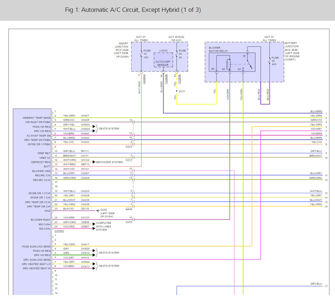Select the AUTOLAMP SENSOR box label
The height and width of the screenshot is (300, 335).
163,63
